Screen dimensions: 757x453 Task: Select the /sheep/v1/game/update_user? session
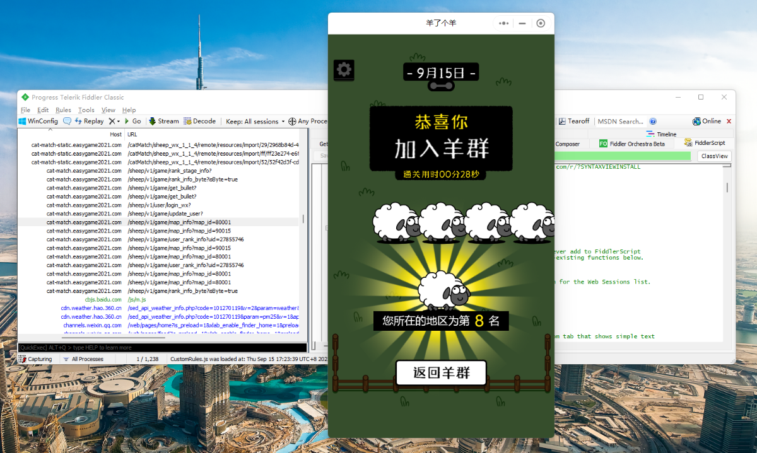[158, 214]
